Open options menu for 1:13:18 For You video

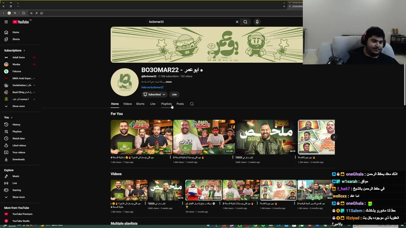(170, 157)
